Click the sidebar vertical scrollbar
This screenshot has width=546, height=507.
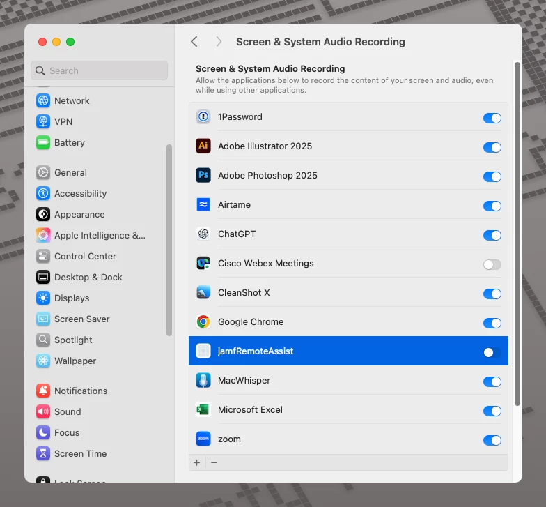pyautogui.click(x=169, y=240)
